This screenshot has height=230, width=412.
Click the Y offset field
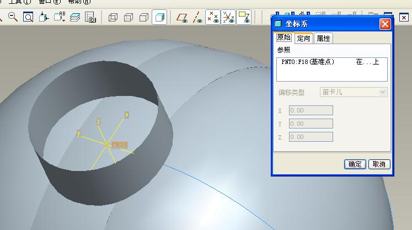311,124
